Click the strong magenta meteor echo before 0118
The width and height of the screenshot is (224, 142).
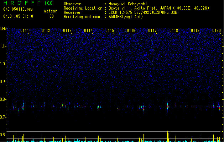pos(168,106)
